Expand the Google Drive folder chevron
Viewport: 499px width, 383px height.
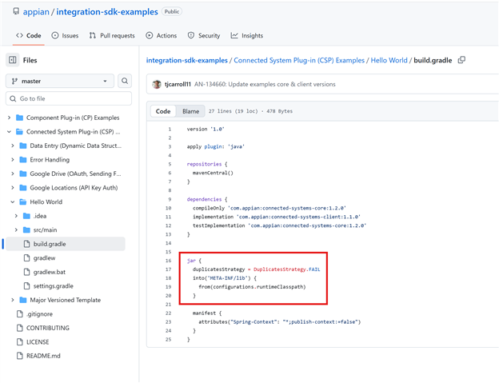[13, 174]
